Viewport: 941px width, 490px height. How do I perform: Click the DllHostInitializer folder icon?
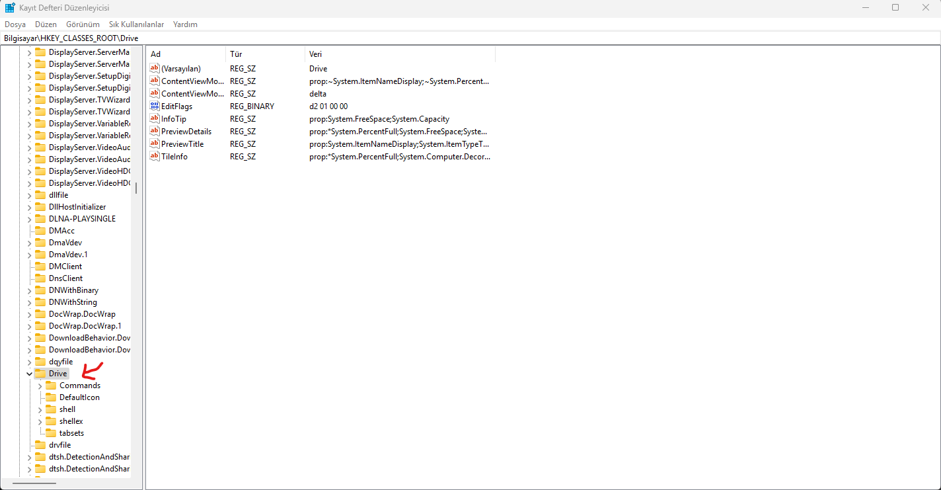(40, 207)
